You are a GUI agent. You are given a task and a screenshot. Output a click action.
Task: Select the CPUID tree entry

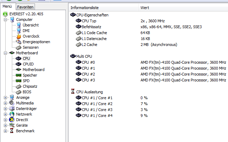pos(28,64)
